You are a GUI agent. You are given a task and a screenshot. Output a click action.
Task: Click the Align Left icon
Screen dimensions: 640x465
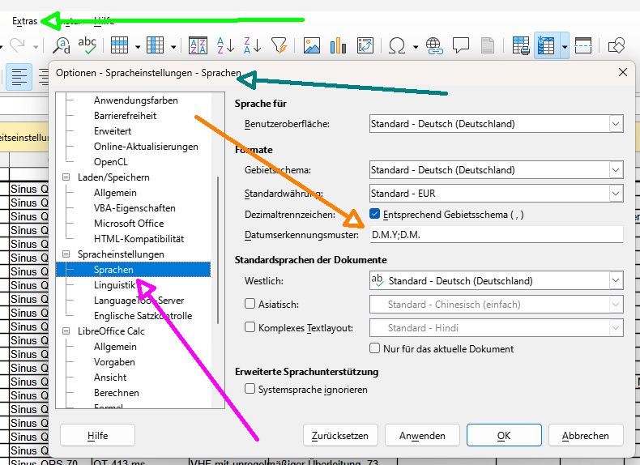19,77
